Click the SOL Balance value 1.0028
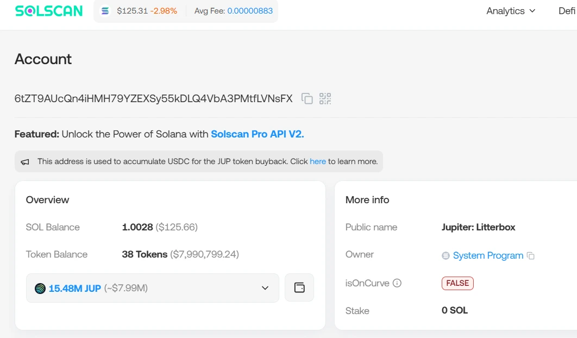The image size is (577, 338). 137,227
